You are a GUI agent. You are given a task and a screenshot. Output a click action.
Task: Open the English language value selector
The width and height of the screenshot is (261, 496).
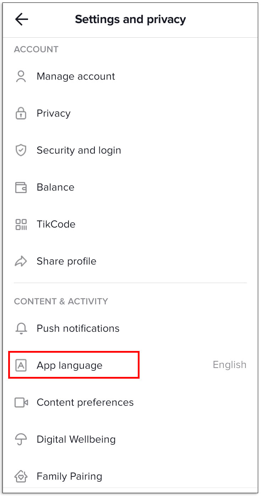pos(229,365)
